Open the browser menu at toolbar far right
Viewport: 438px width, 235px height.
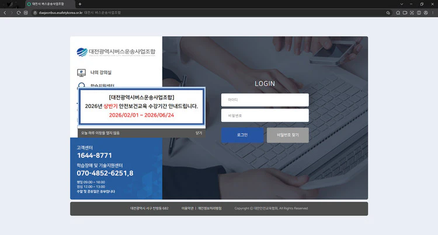point(433,12)
